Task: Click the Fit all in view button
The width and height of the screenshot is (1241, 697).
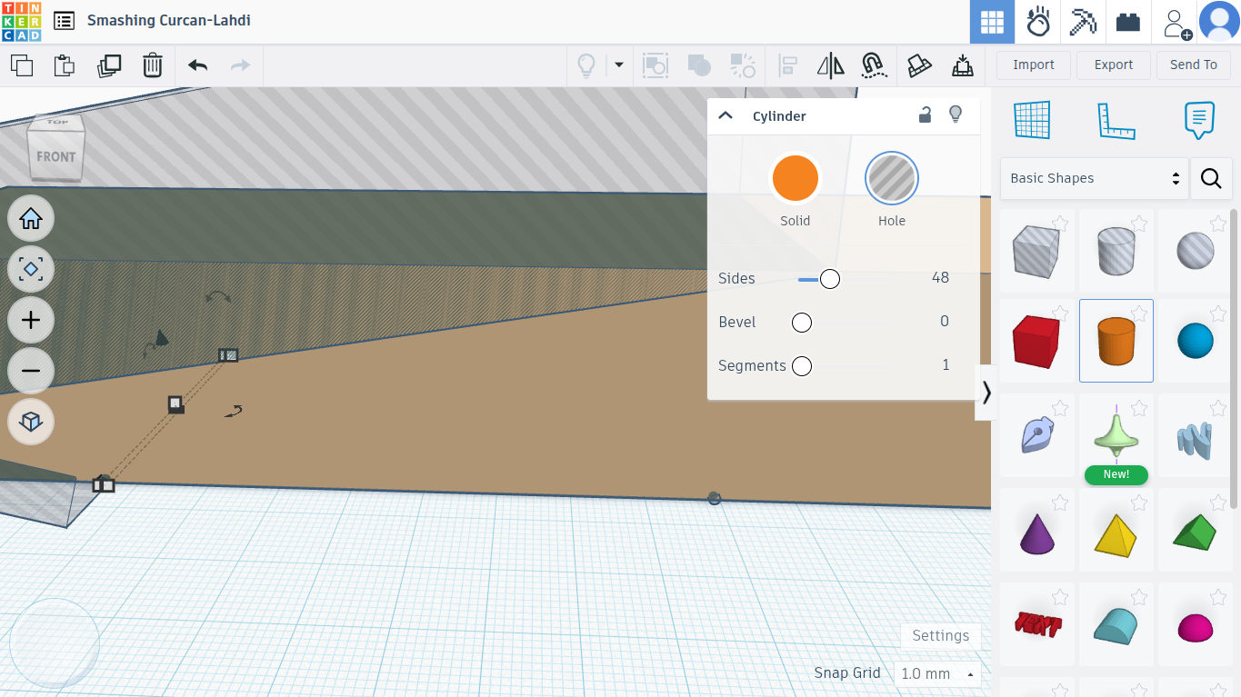Action: tap(31, 269)
